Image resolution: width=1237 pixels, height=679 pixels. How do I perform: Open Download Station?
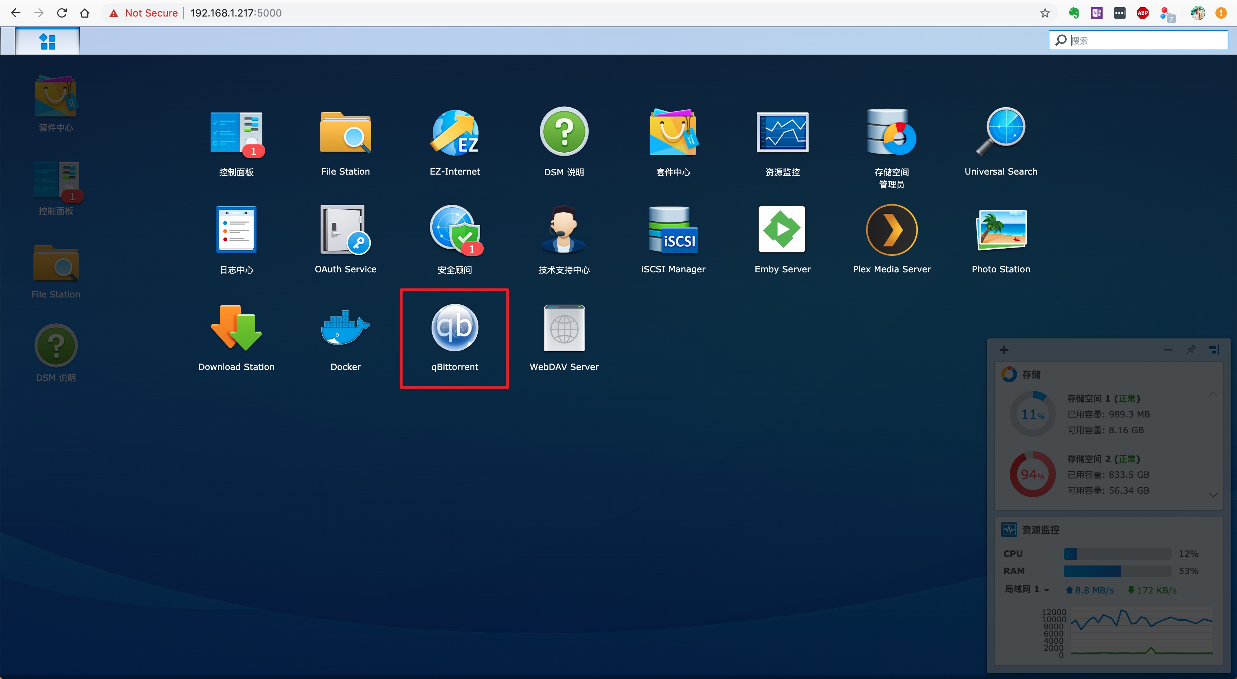[236, 328]
